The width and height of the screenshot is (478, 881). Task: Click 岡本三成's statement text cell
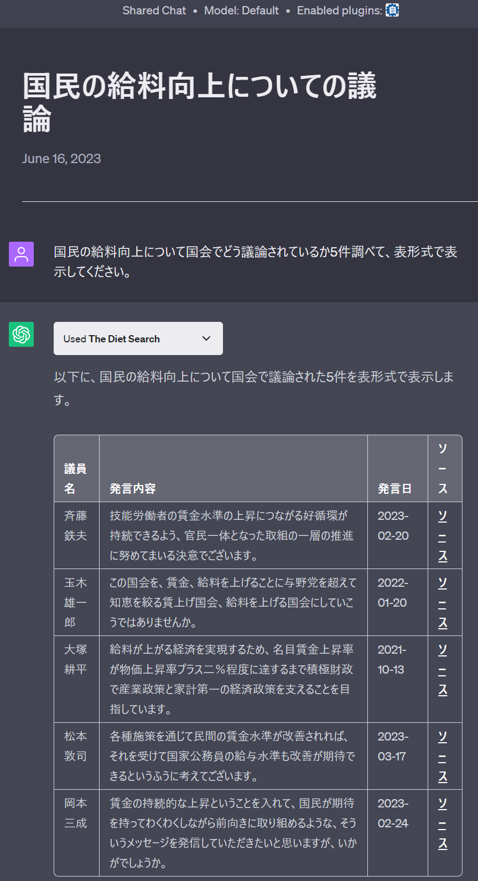click(233, 833)
